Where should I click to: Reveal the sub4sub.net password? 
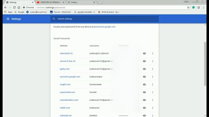click(144, 116)
